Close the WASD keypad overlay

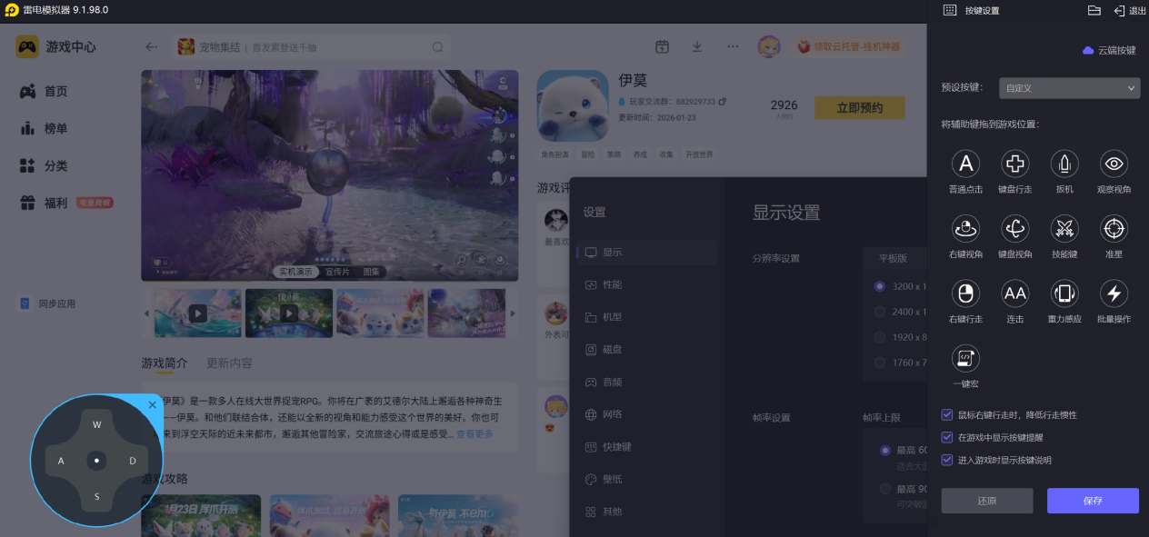(152, 405)
